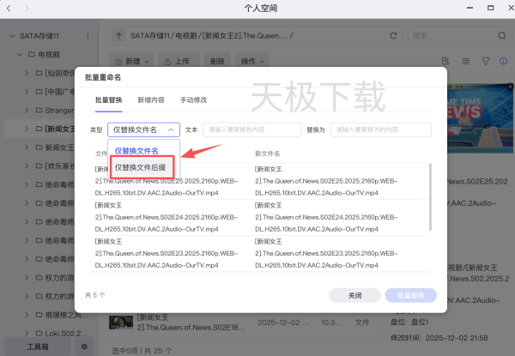This screenshot has height=356, width=515.
Task: Expand the SATA存储11 tree node
Action: coord(12,36)
